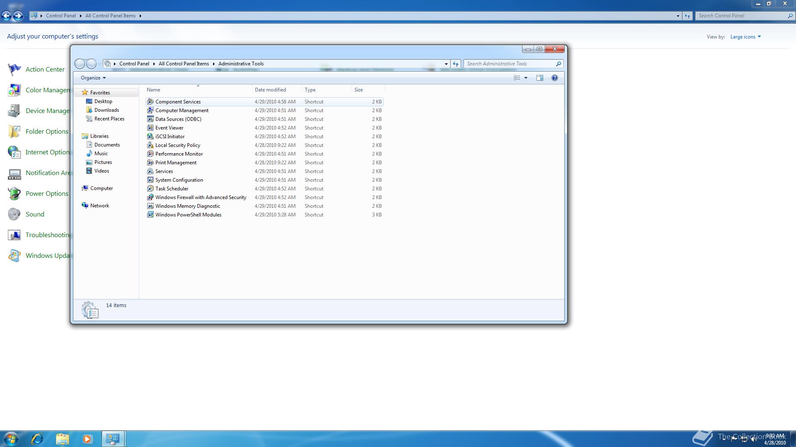
Task: Launch Windows Media Player from taskbar
Action: pos(87,439)
